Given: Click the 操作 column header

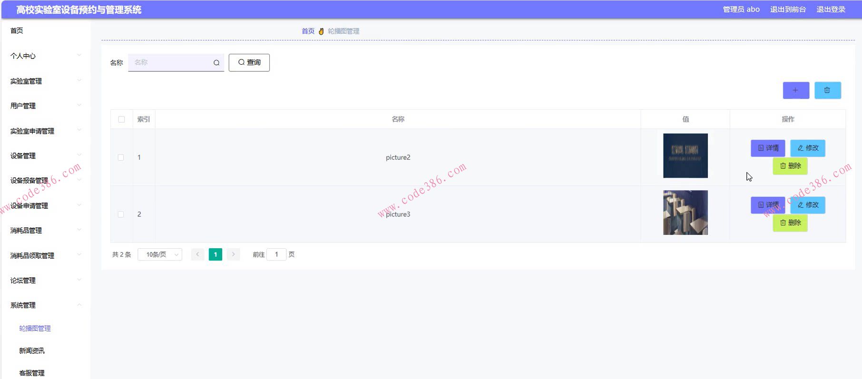Looking at the screenshot, I should (x=788, y=119).
